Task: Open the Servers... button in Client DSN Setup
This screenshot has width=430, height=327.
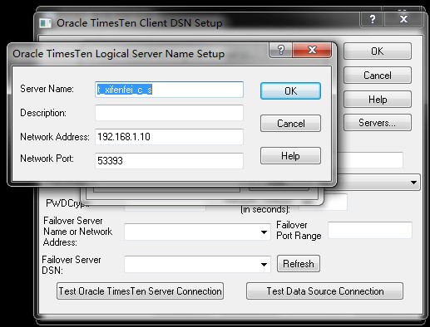Action: pos(378,123)
